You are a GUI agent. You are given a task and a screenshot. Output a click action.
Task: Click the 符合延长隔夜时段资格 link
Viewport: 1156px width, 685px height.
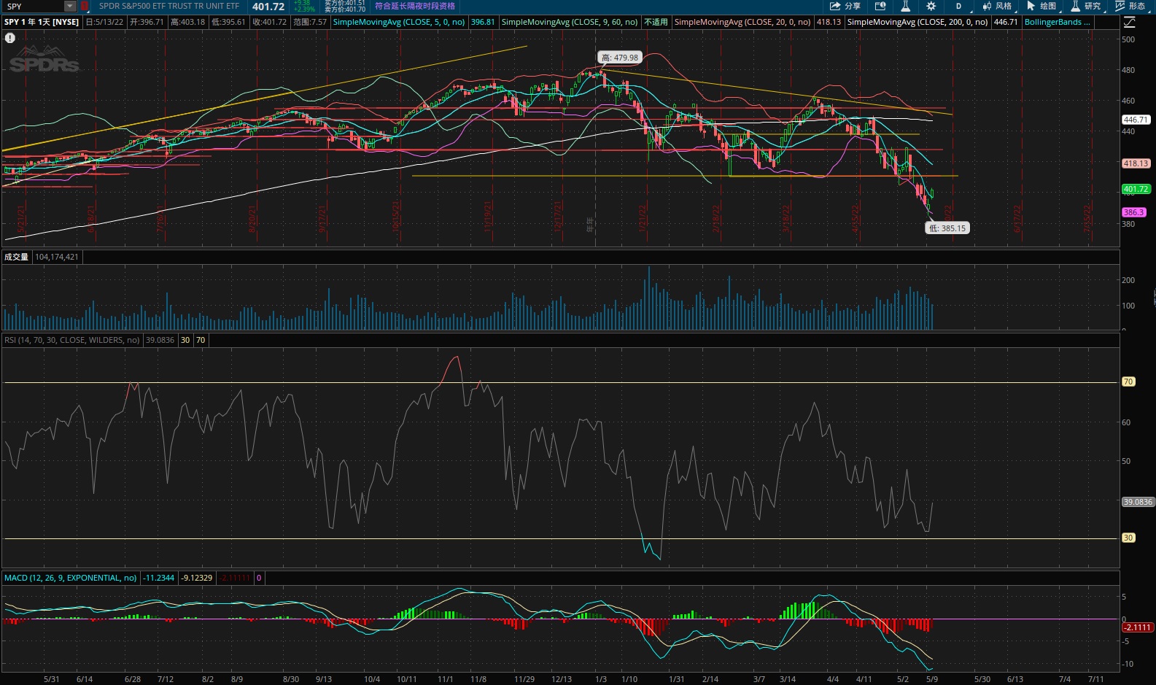tap(415, 6)
